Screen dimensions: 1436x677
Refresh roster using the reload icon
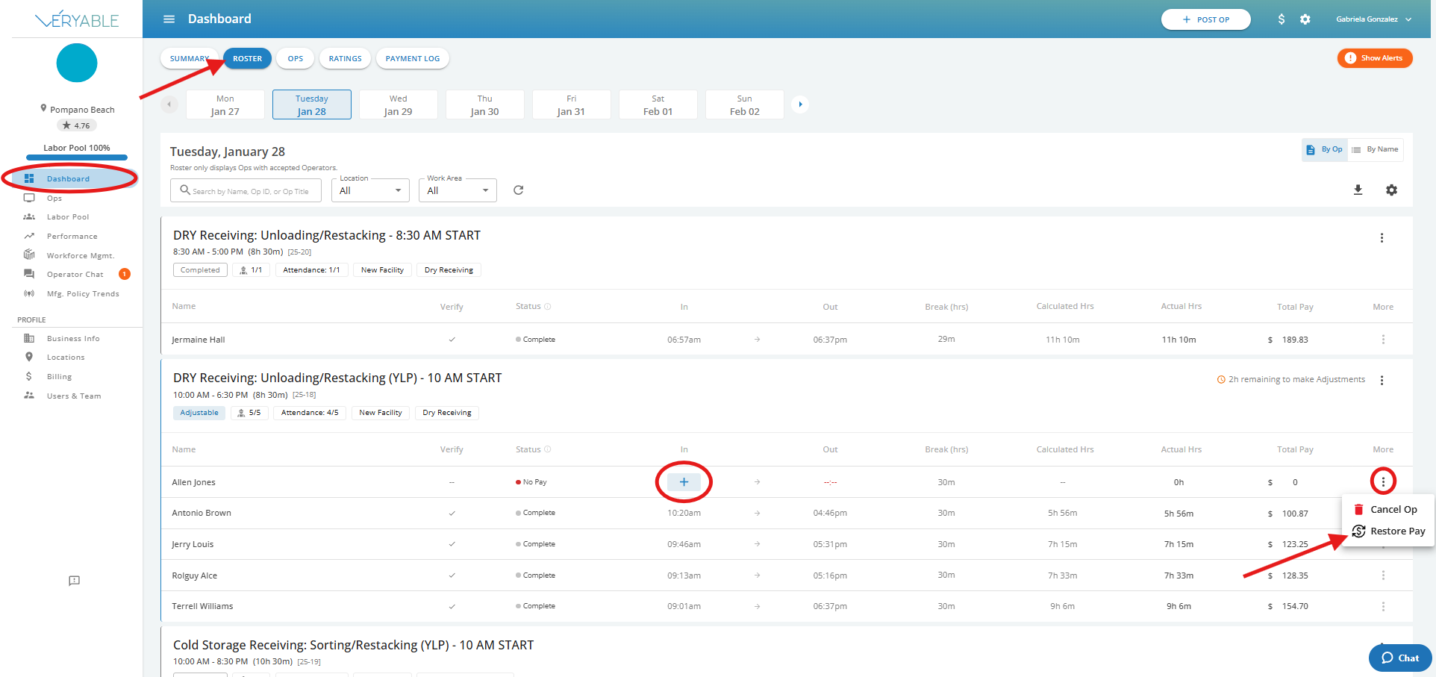tap(519, 190)
